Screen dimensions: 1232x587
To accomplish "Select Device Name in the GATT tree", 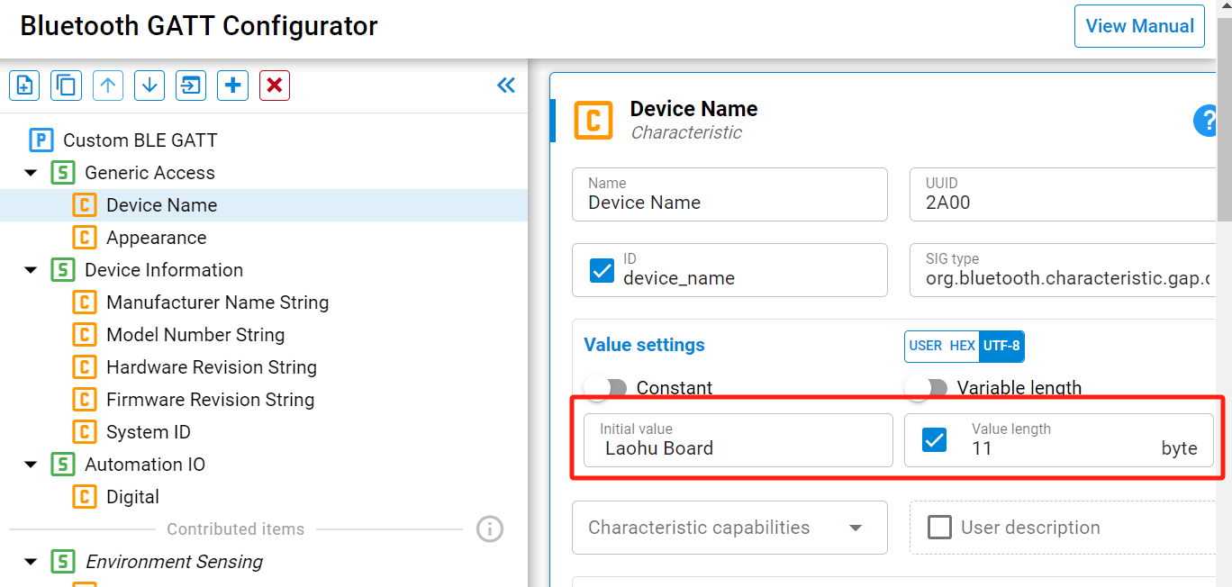I will point(264,205).
